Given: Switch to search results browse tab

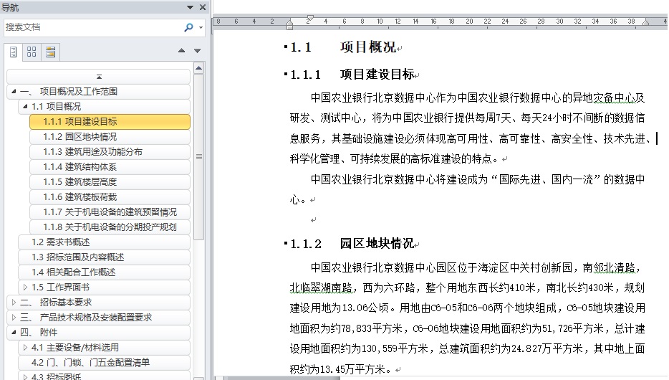Looking at the screenshot, I should (x=50, y=52).
